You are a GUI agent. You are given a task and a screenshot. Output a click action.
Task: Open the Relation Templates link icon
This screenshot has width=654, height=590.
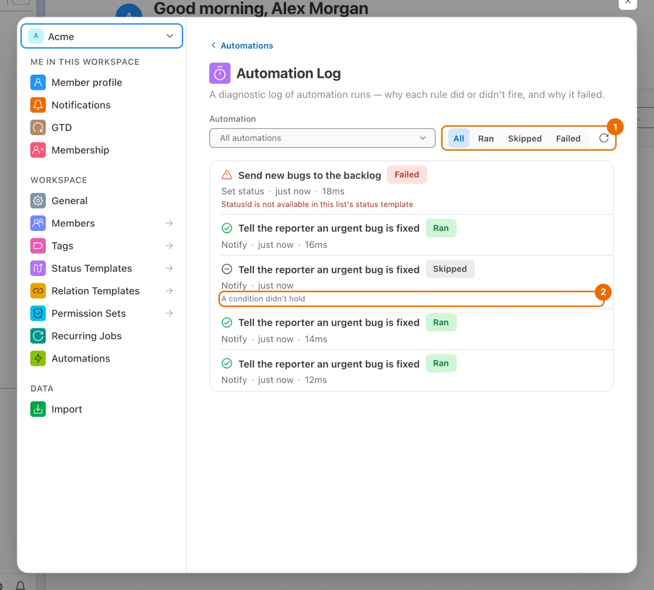click(x=38, y=291)
